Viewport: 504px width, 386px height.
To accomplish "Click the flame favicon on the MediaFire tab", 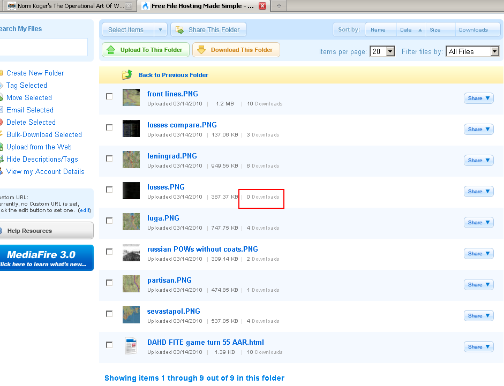I will click(146, 6).
